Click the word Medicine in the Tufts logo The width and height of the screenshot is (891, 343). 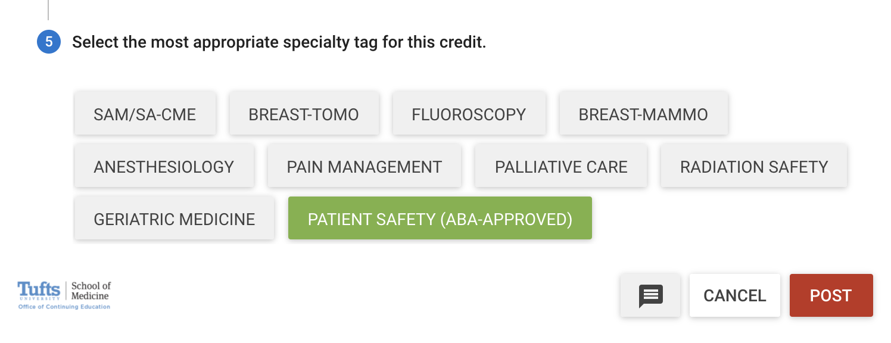90,296
